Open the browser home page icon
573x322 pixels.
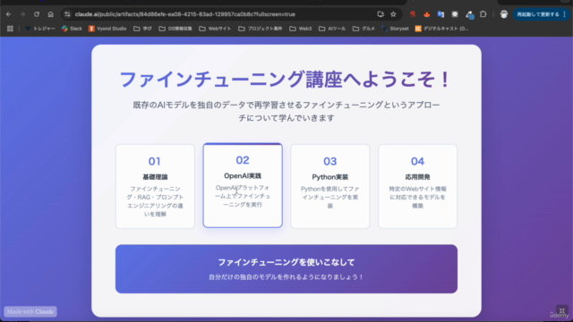(50, 14)
